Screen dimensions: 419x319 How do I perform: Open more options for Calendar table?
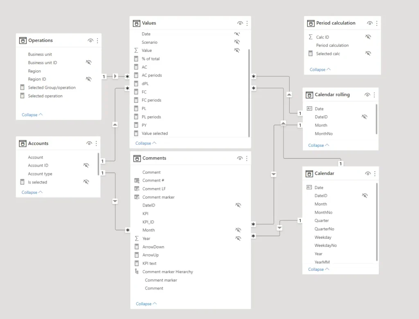click(x=375, y=174)
